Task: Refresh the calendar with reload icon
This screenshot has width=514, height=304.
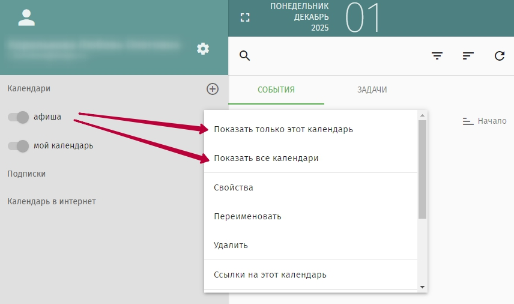Action: pos(499,56)
